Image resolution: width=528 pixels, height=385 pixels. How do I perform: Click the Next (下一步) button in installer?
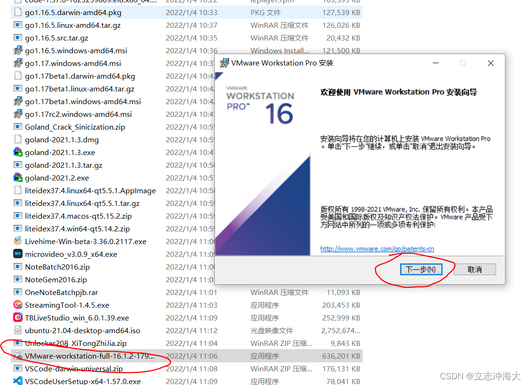pyautogui.click(x=421, y=270)
